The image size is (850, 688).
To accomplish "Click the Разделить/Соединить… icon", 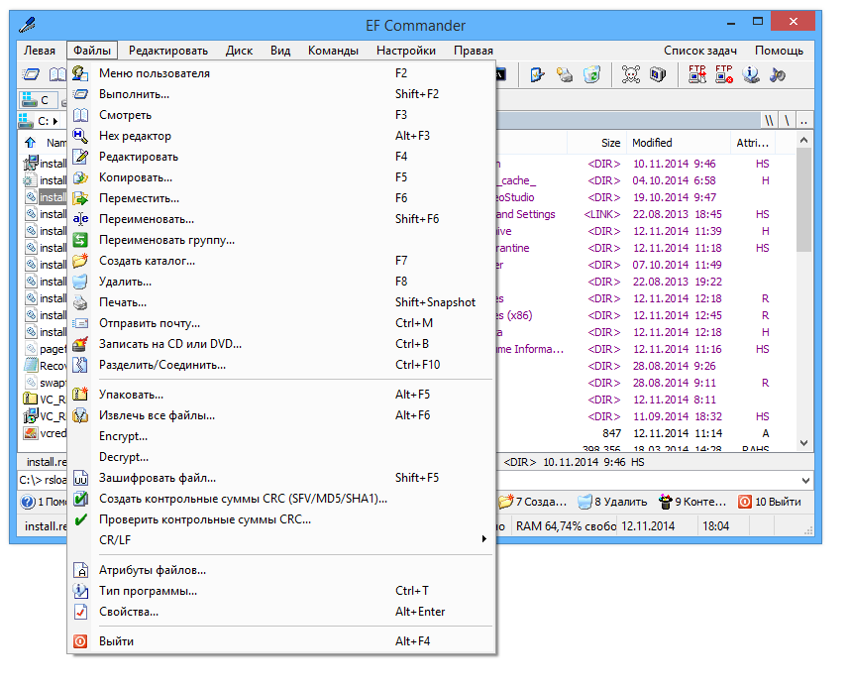I will click(x=81, y=365).
